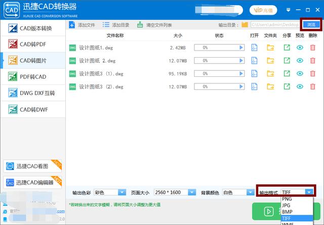
Task: Click the VIP充值 button
Action: click(x=263, y=10)
